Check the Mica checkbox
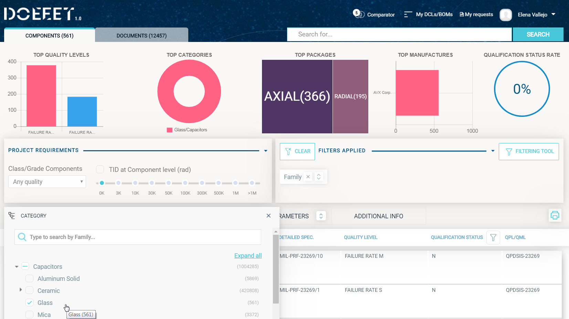Screen dimensions: 569x319 tap(30, 315)
